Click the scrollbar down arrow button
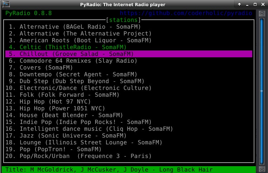 click(x=262, y=169)
